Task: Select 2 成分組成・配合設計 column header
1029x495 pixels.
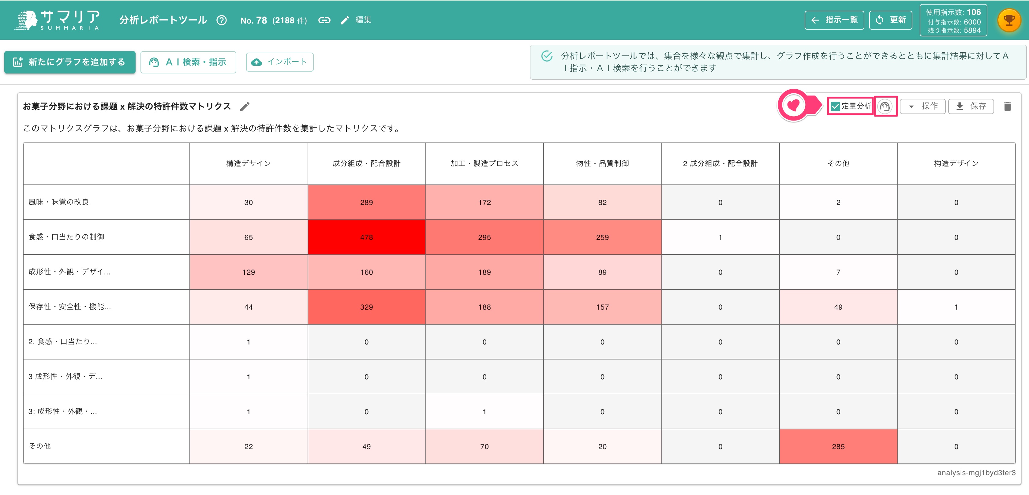Action: (x=720, y=163)
